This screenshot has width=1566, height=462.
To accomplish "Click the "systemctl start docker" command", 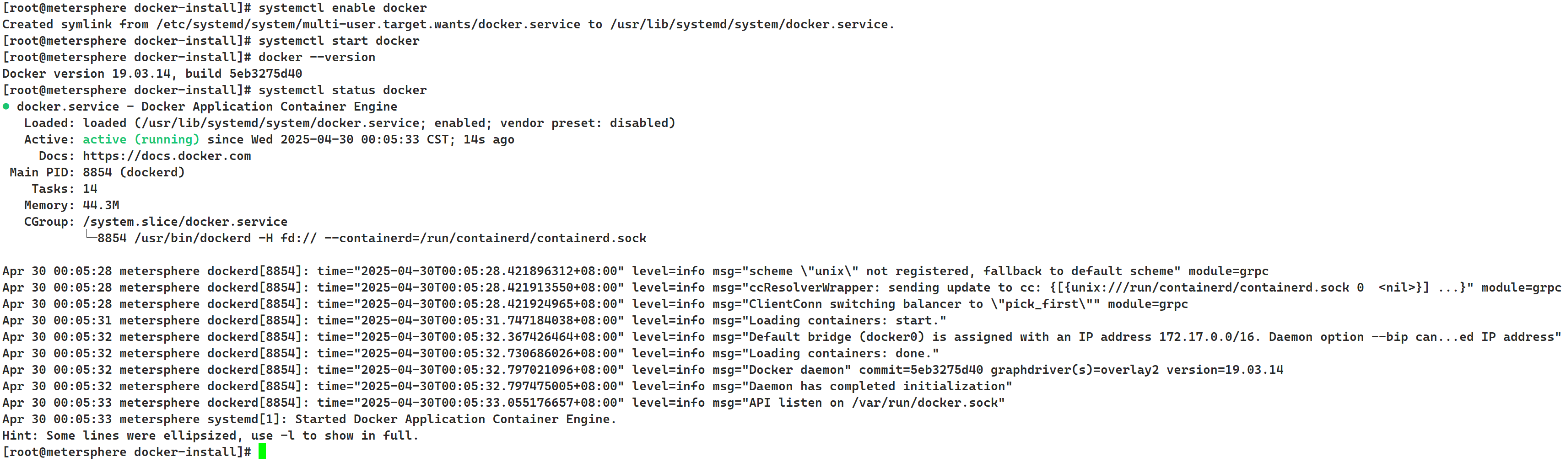I will [x=339, y=41].
